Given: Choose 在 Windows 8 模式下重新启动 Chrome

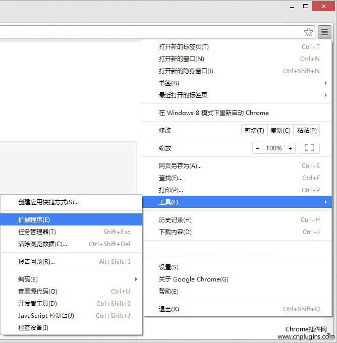Looking at the screenshot, I should pos(237,112).
